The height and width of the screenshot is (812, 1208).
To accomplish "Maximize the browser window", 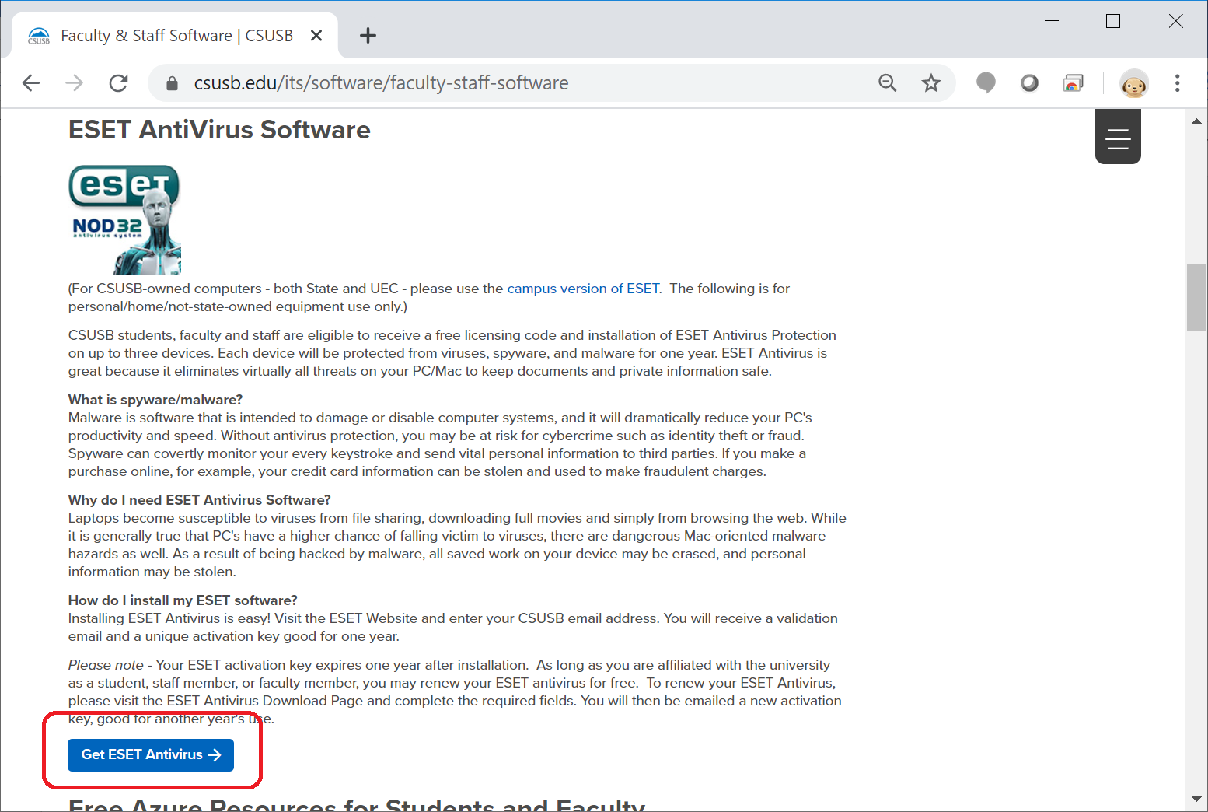I will pos(1113,21).
